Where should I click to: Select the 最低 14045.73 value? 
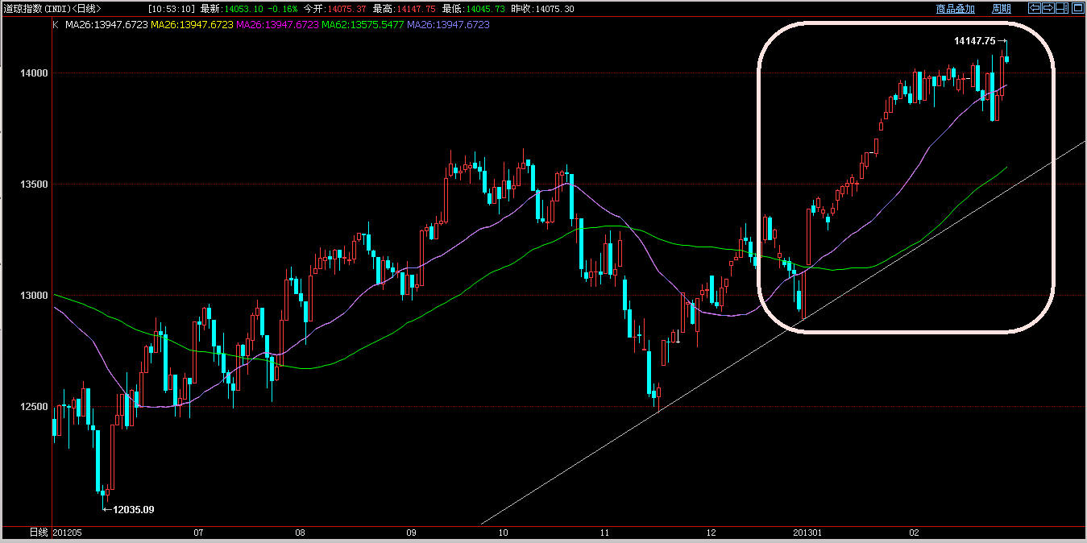(x=475, y=9)
